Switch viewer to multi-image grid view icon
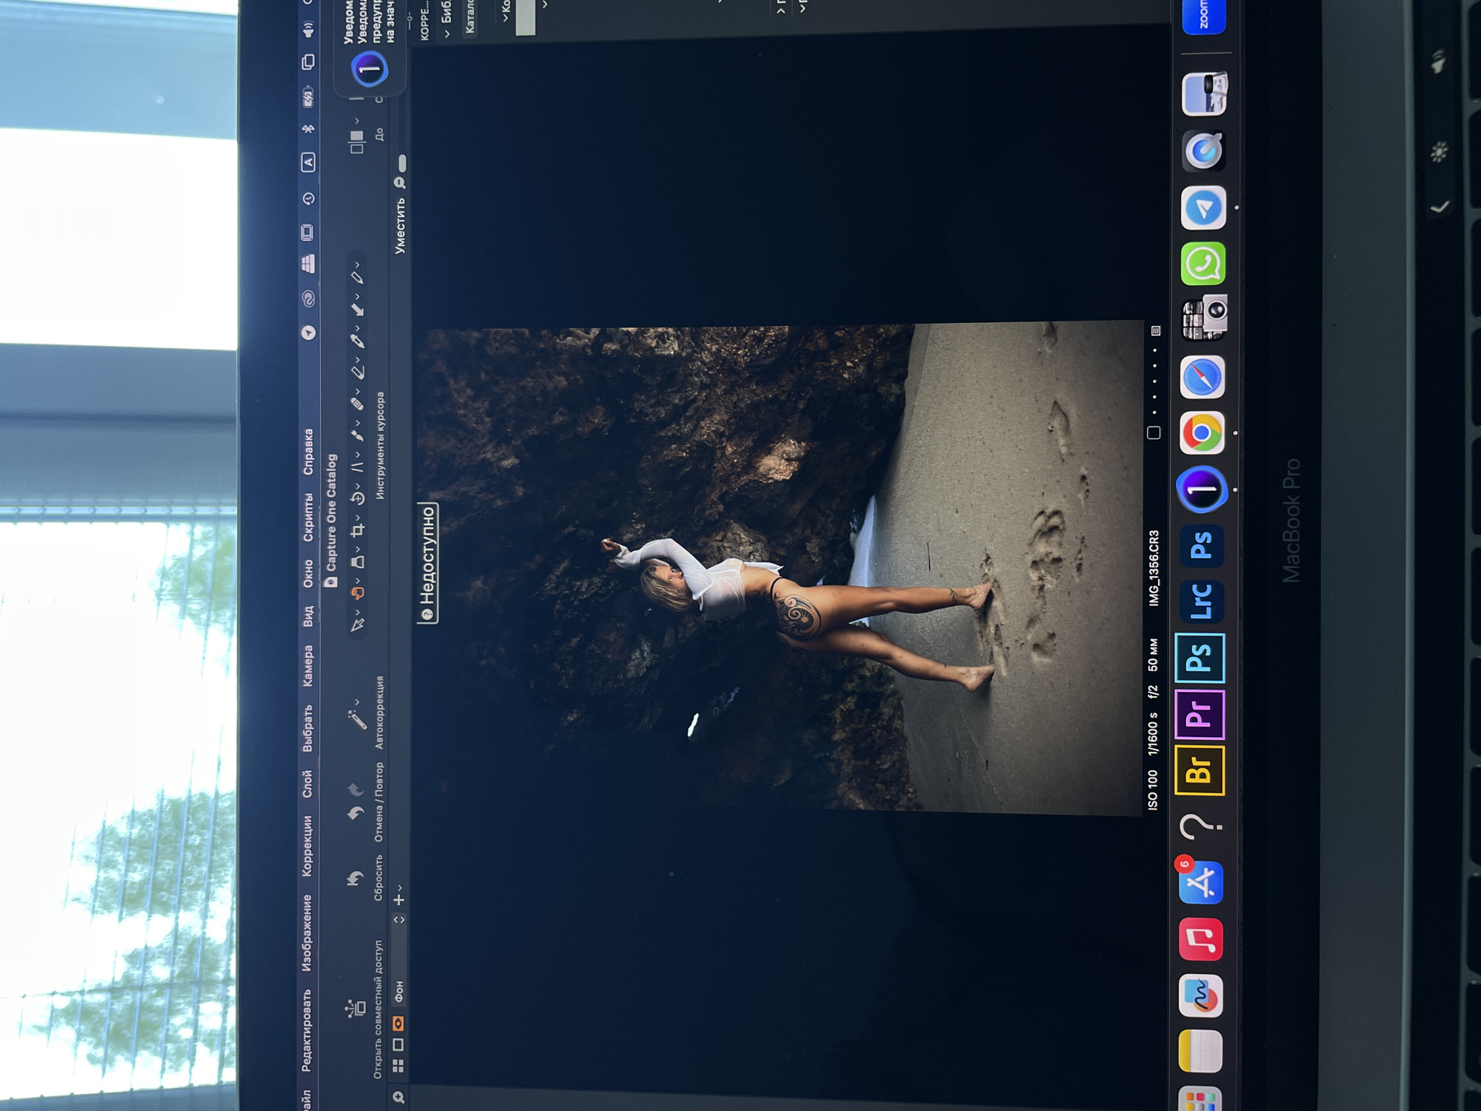 click(x=398, y=1066)
